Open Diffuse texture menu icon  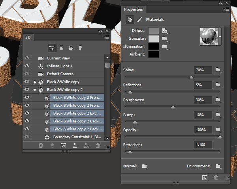pos(165,31)
